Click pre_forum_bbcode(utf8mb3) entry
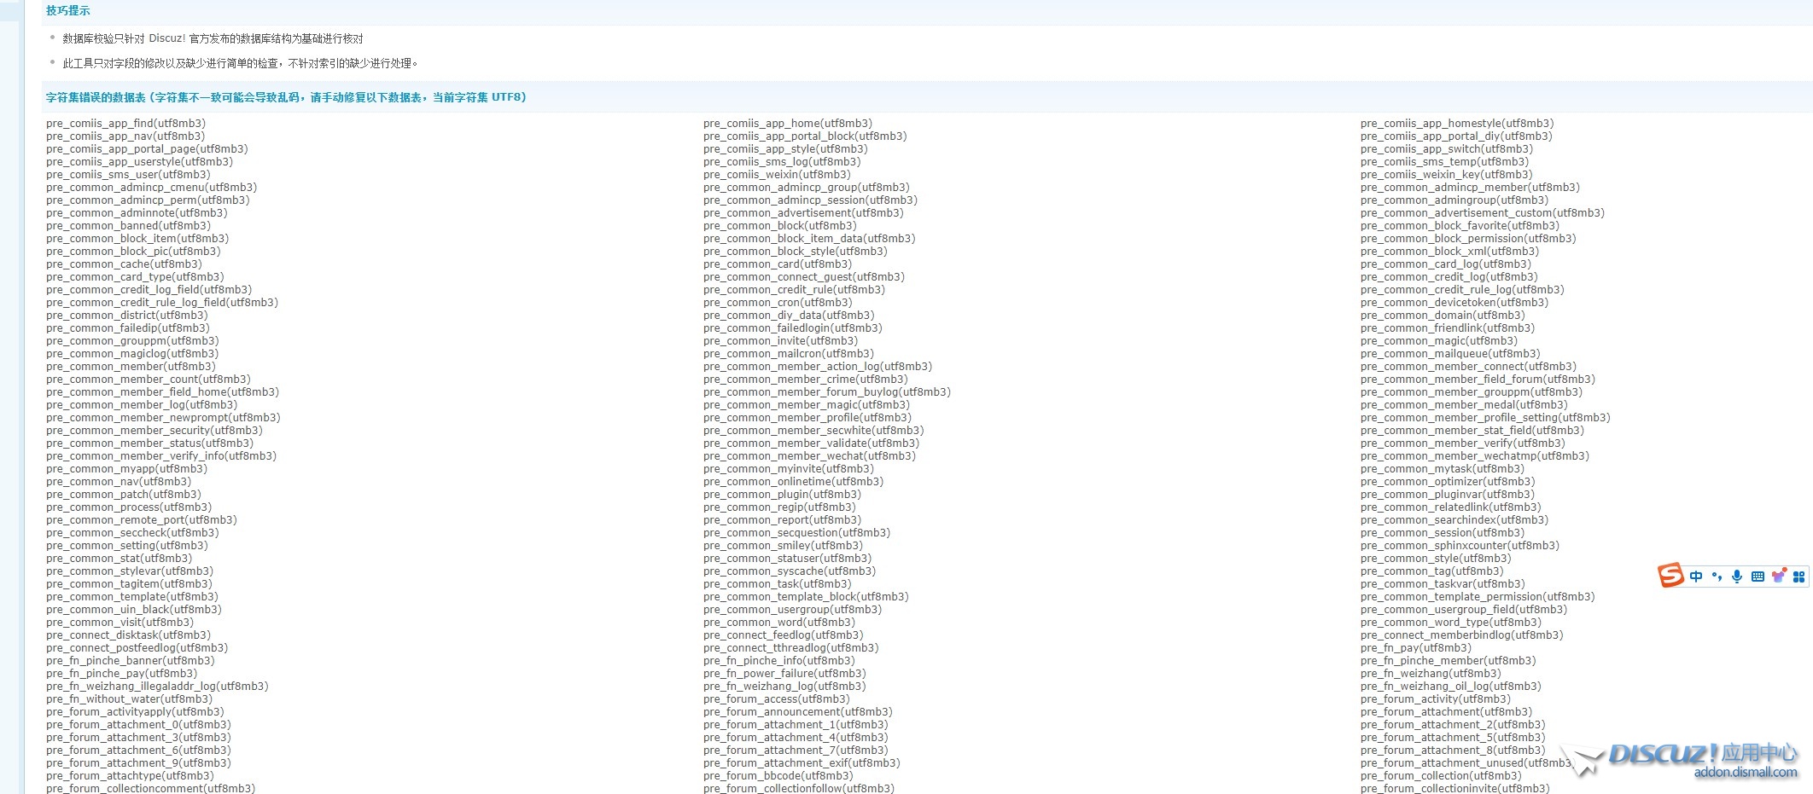 778,776
